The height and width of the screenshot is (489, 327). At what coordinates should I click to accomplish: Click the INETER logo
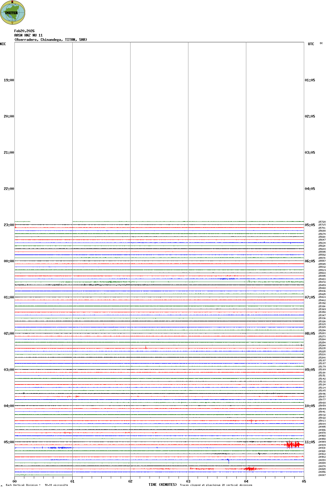click(13, 13)
